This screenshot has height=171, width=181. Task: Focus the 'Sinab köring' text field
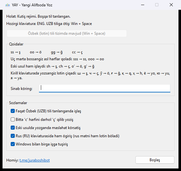point(105,88)
